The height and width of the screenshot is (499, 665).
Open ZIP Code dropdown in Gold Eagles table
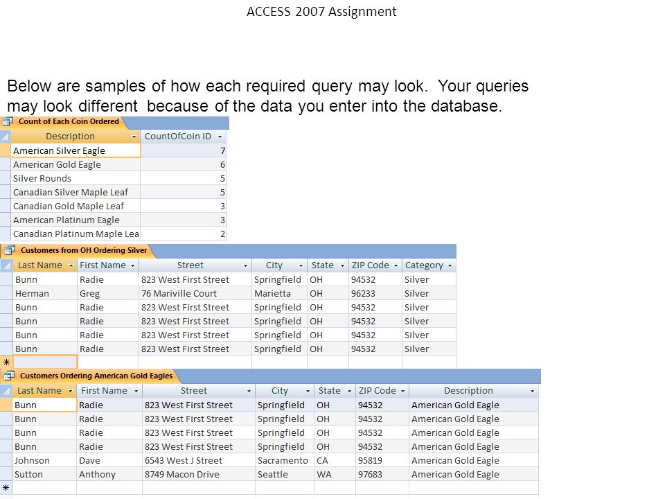click(402, 391)
